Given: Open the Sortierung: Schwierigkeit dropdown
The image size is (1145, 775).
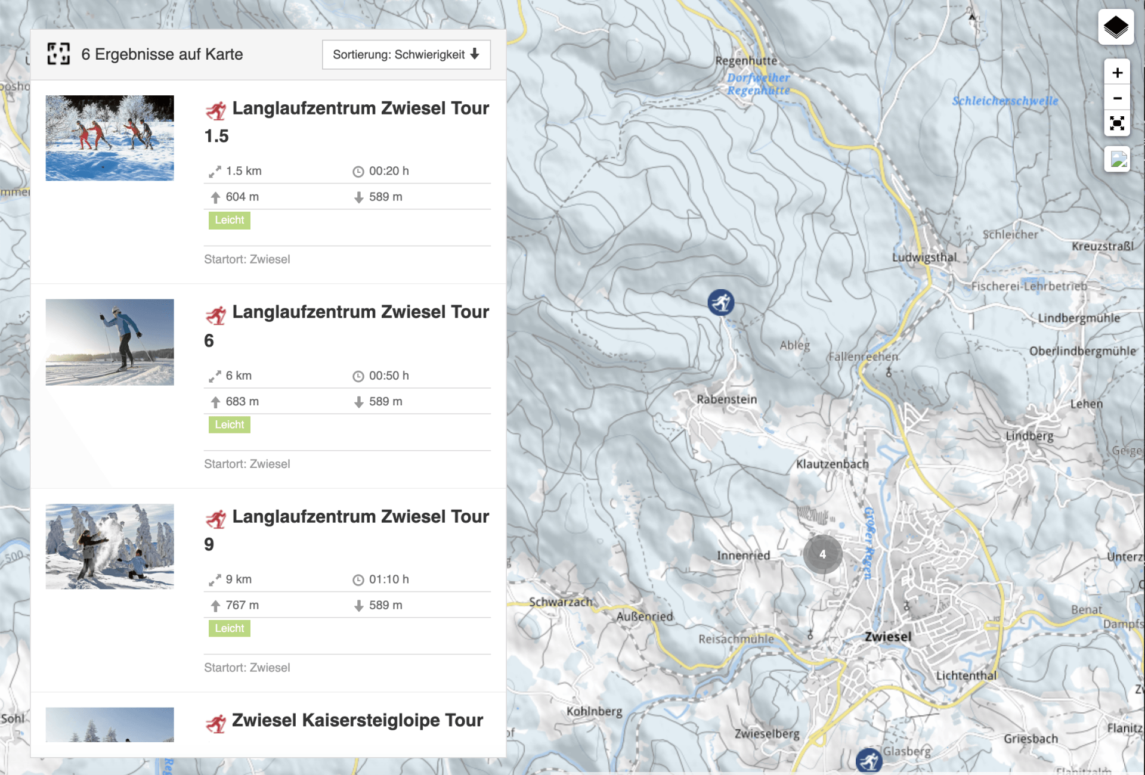Looking at the screenshot, I should (406, 55).
